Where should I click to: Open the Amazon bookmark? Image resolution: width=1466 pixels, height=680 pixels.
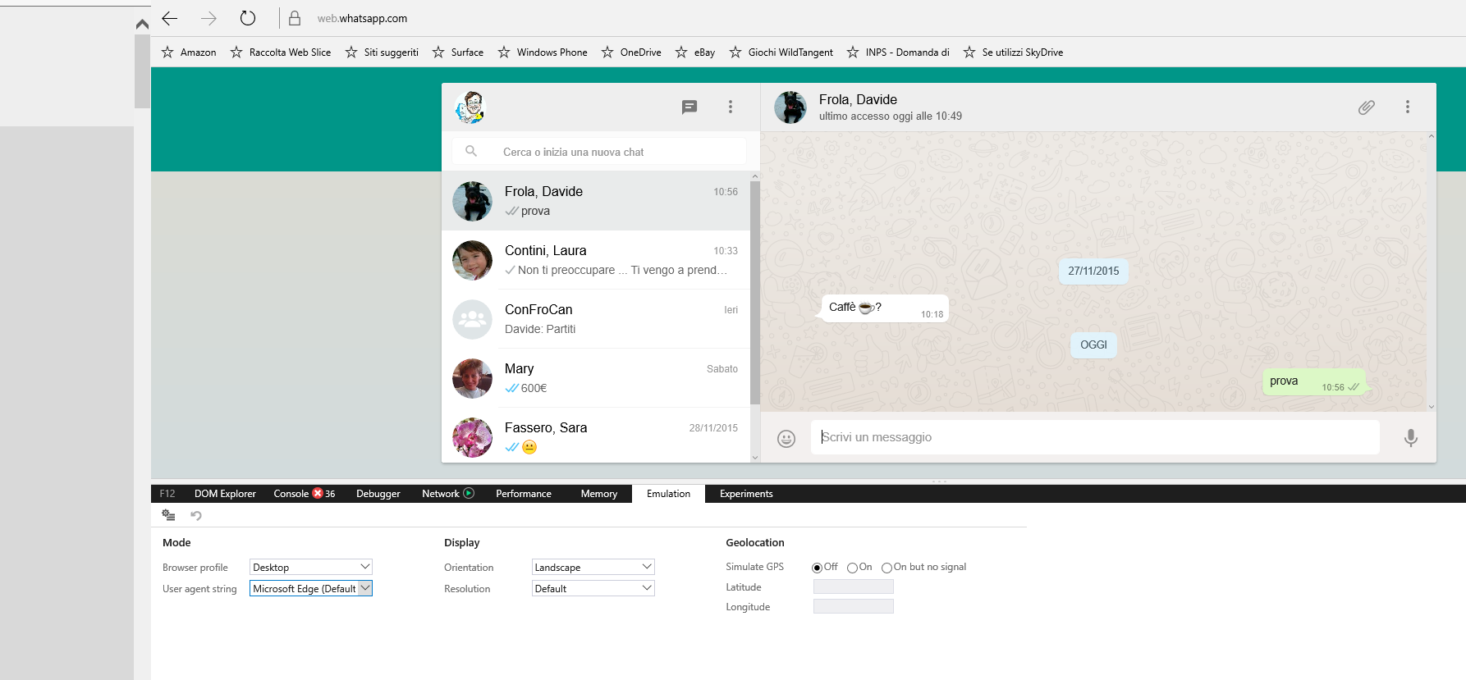pos(190,52)
